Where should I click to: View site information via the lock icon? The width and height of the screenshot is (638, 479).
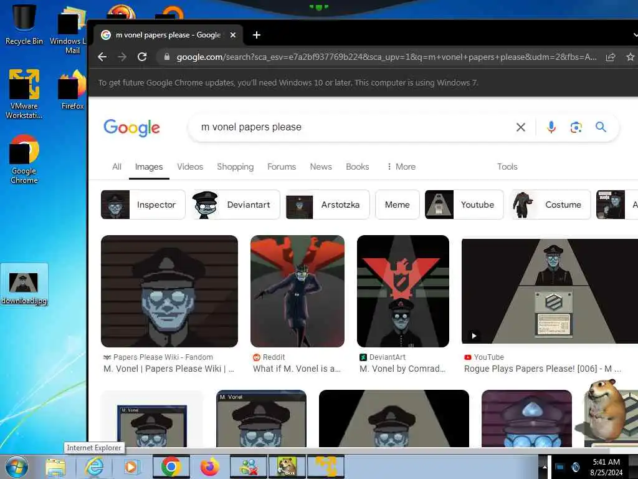[x=166, y=57]
